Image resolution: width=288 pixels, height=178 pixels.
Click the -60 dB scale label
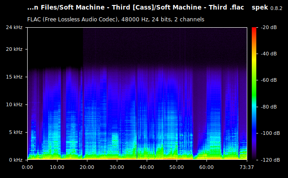tap(269, 80)
